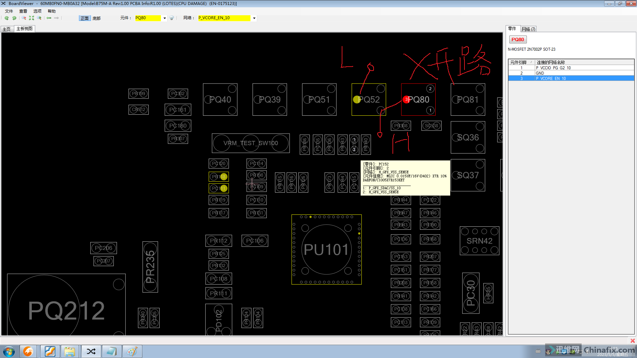Click the red PQ80 part button
The width and height of the screenshot is (637, 358).
click(x=518, y=39)
